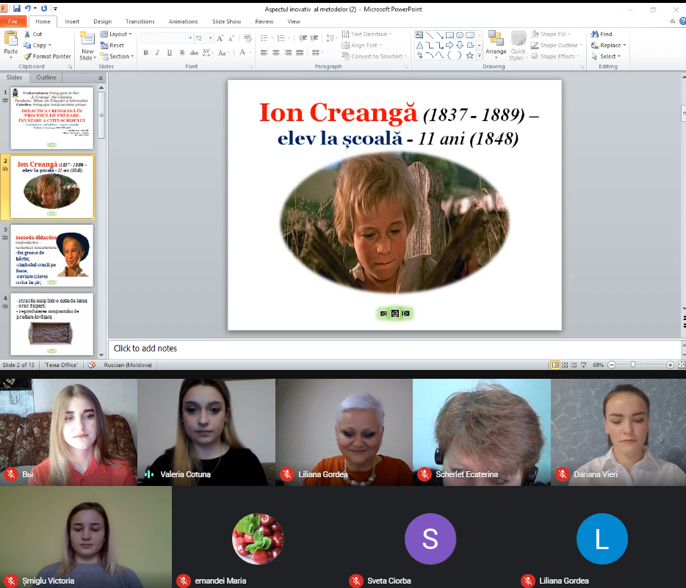Increase the list indent level
The image size is (686, 588).
314,38
